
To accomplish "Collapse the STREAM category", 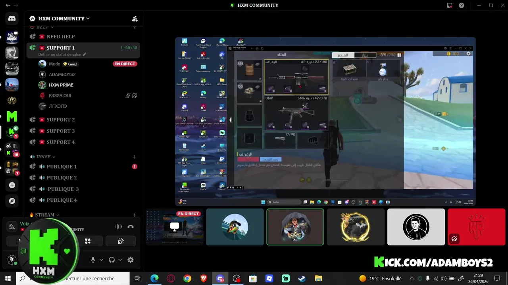I will [x=44, y=215].
